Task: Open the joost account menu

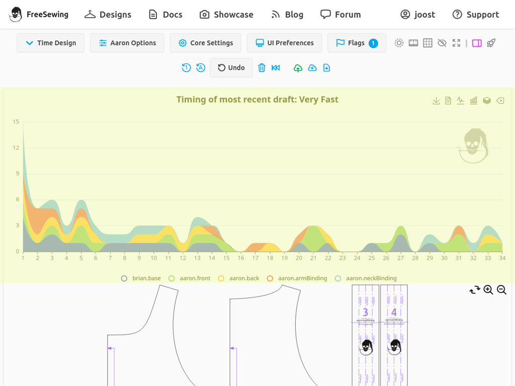Action: pyautogui.click(x=418, y=15)
